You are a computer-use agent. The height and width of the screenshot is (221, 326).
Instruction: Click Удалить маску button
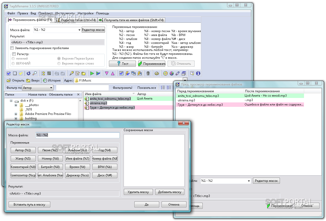(138, 192)
